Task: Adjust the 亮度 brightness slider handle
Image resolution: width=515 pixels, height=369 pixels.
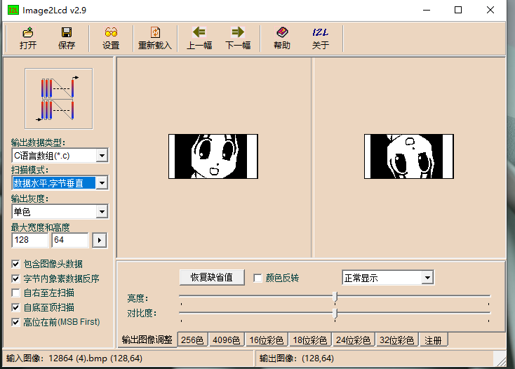Action: [x=335, y=297]
